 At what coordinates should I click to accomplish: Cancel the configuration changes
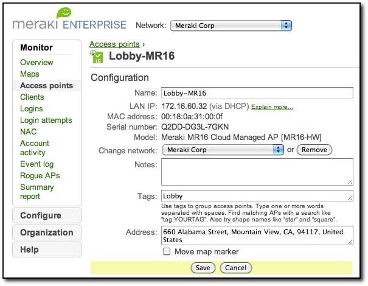click(235, 268)
